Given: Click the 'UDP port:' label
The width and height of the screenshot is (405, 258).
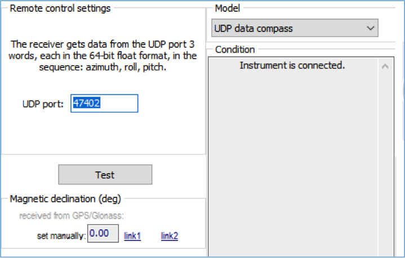Looking at the screenshot, I should point(43,104).
